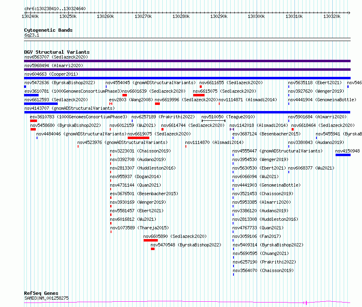
Task: Click nsv3059106 (Fan2017) variant
Action: click(257, 236)
